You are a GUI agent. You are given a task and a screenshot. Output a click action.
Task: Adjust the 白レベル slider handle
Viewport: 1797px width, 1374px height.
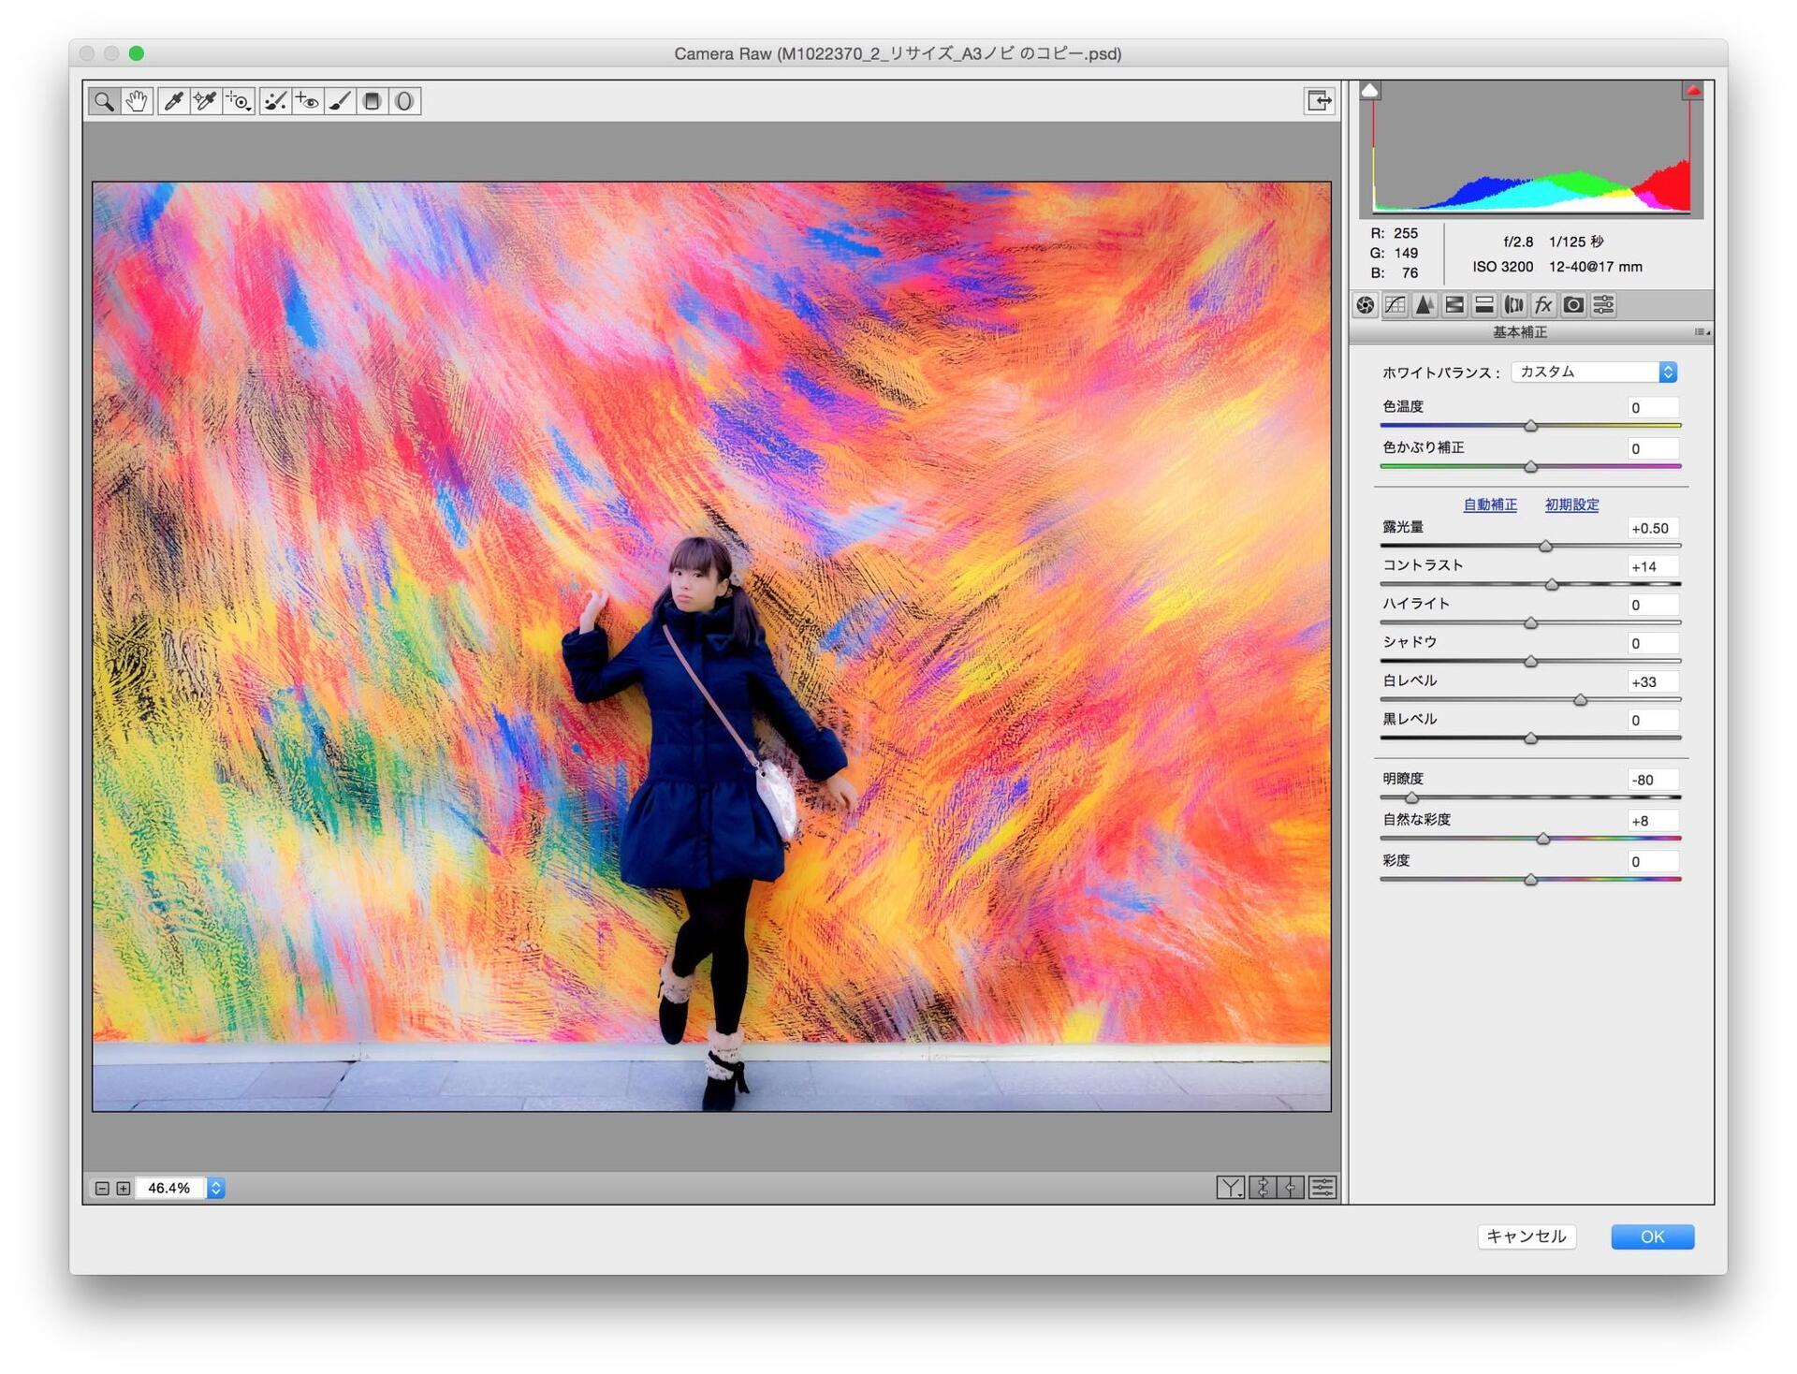click(x=1581, y=700)
